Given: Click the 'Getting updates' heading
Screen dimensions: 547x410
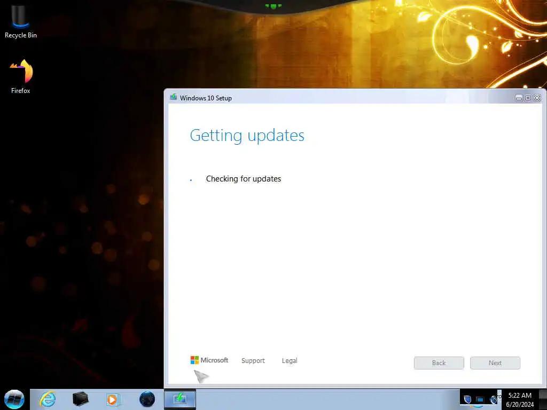Looking at the screenshot, I should 247,136.
